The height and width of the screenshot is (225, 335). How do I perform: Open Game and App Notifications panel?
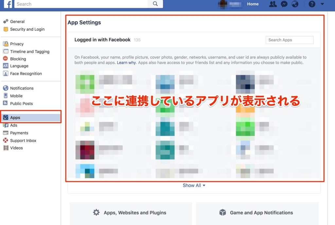257,213
